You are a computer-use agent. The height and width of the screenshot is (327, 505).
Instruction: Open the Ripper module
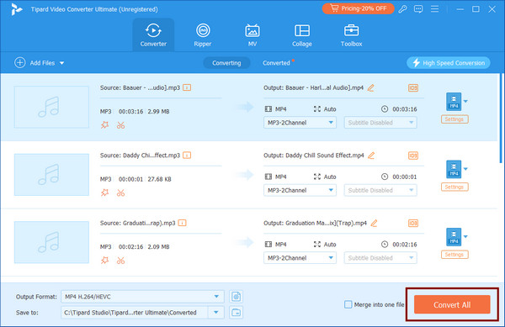(203, 35)
